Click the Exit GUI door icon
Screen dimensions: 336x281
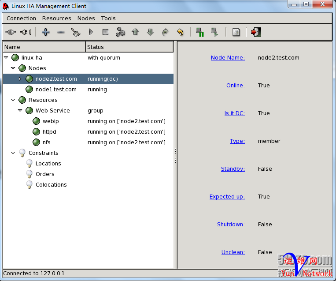[x=256, y=32]
